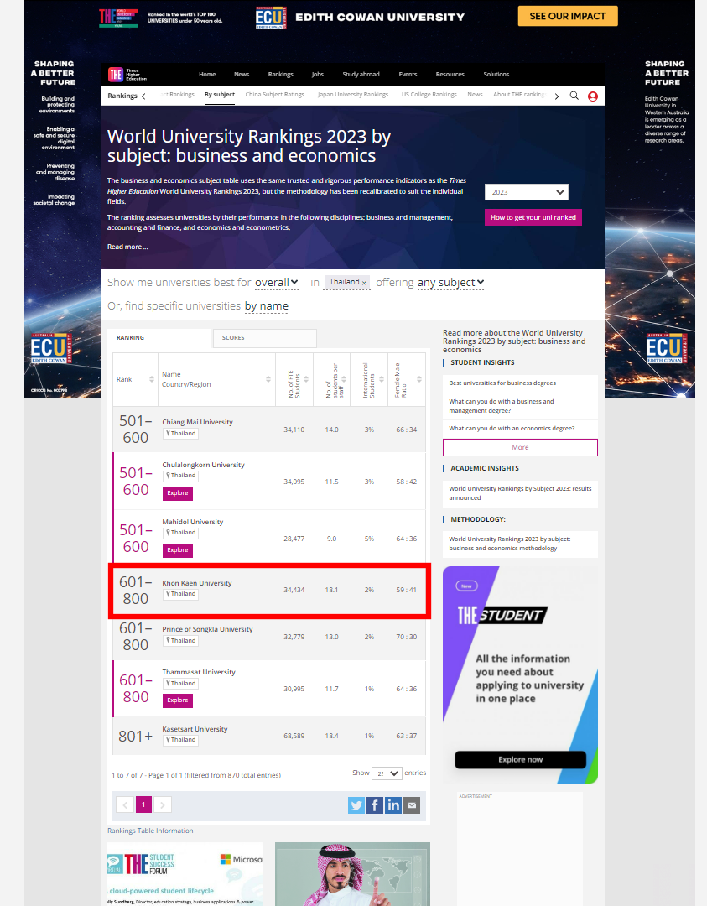Image resolution: width=707 pixels, height=906 pixels.
Task: Open Rankings Table Information link
Action: 150,830
